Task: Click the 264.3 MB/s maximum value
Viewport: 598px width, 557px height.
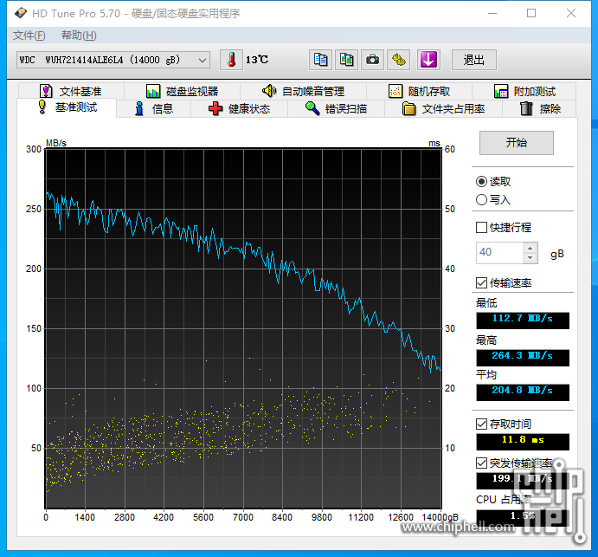Action: [x=523, y=357]
